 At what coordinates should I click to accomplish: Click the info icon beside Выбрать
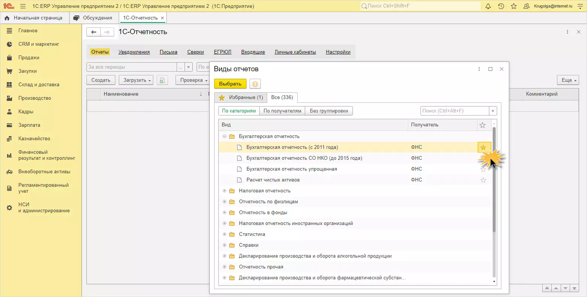(x=255, y=84)
